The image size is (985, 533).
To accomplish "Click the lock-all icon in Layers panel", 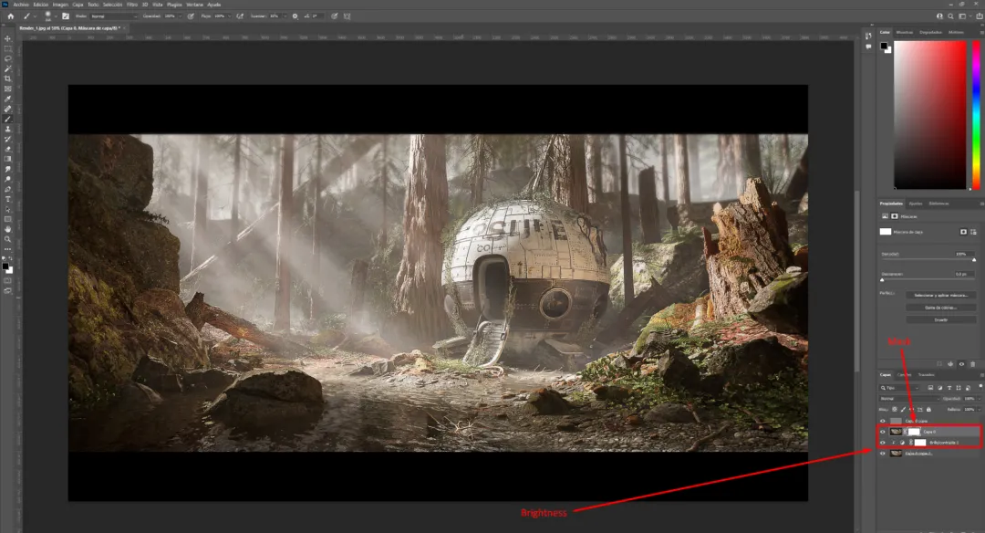I will point(928,409).
